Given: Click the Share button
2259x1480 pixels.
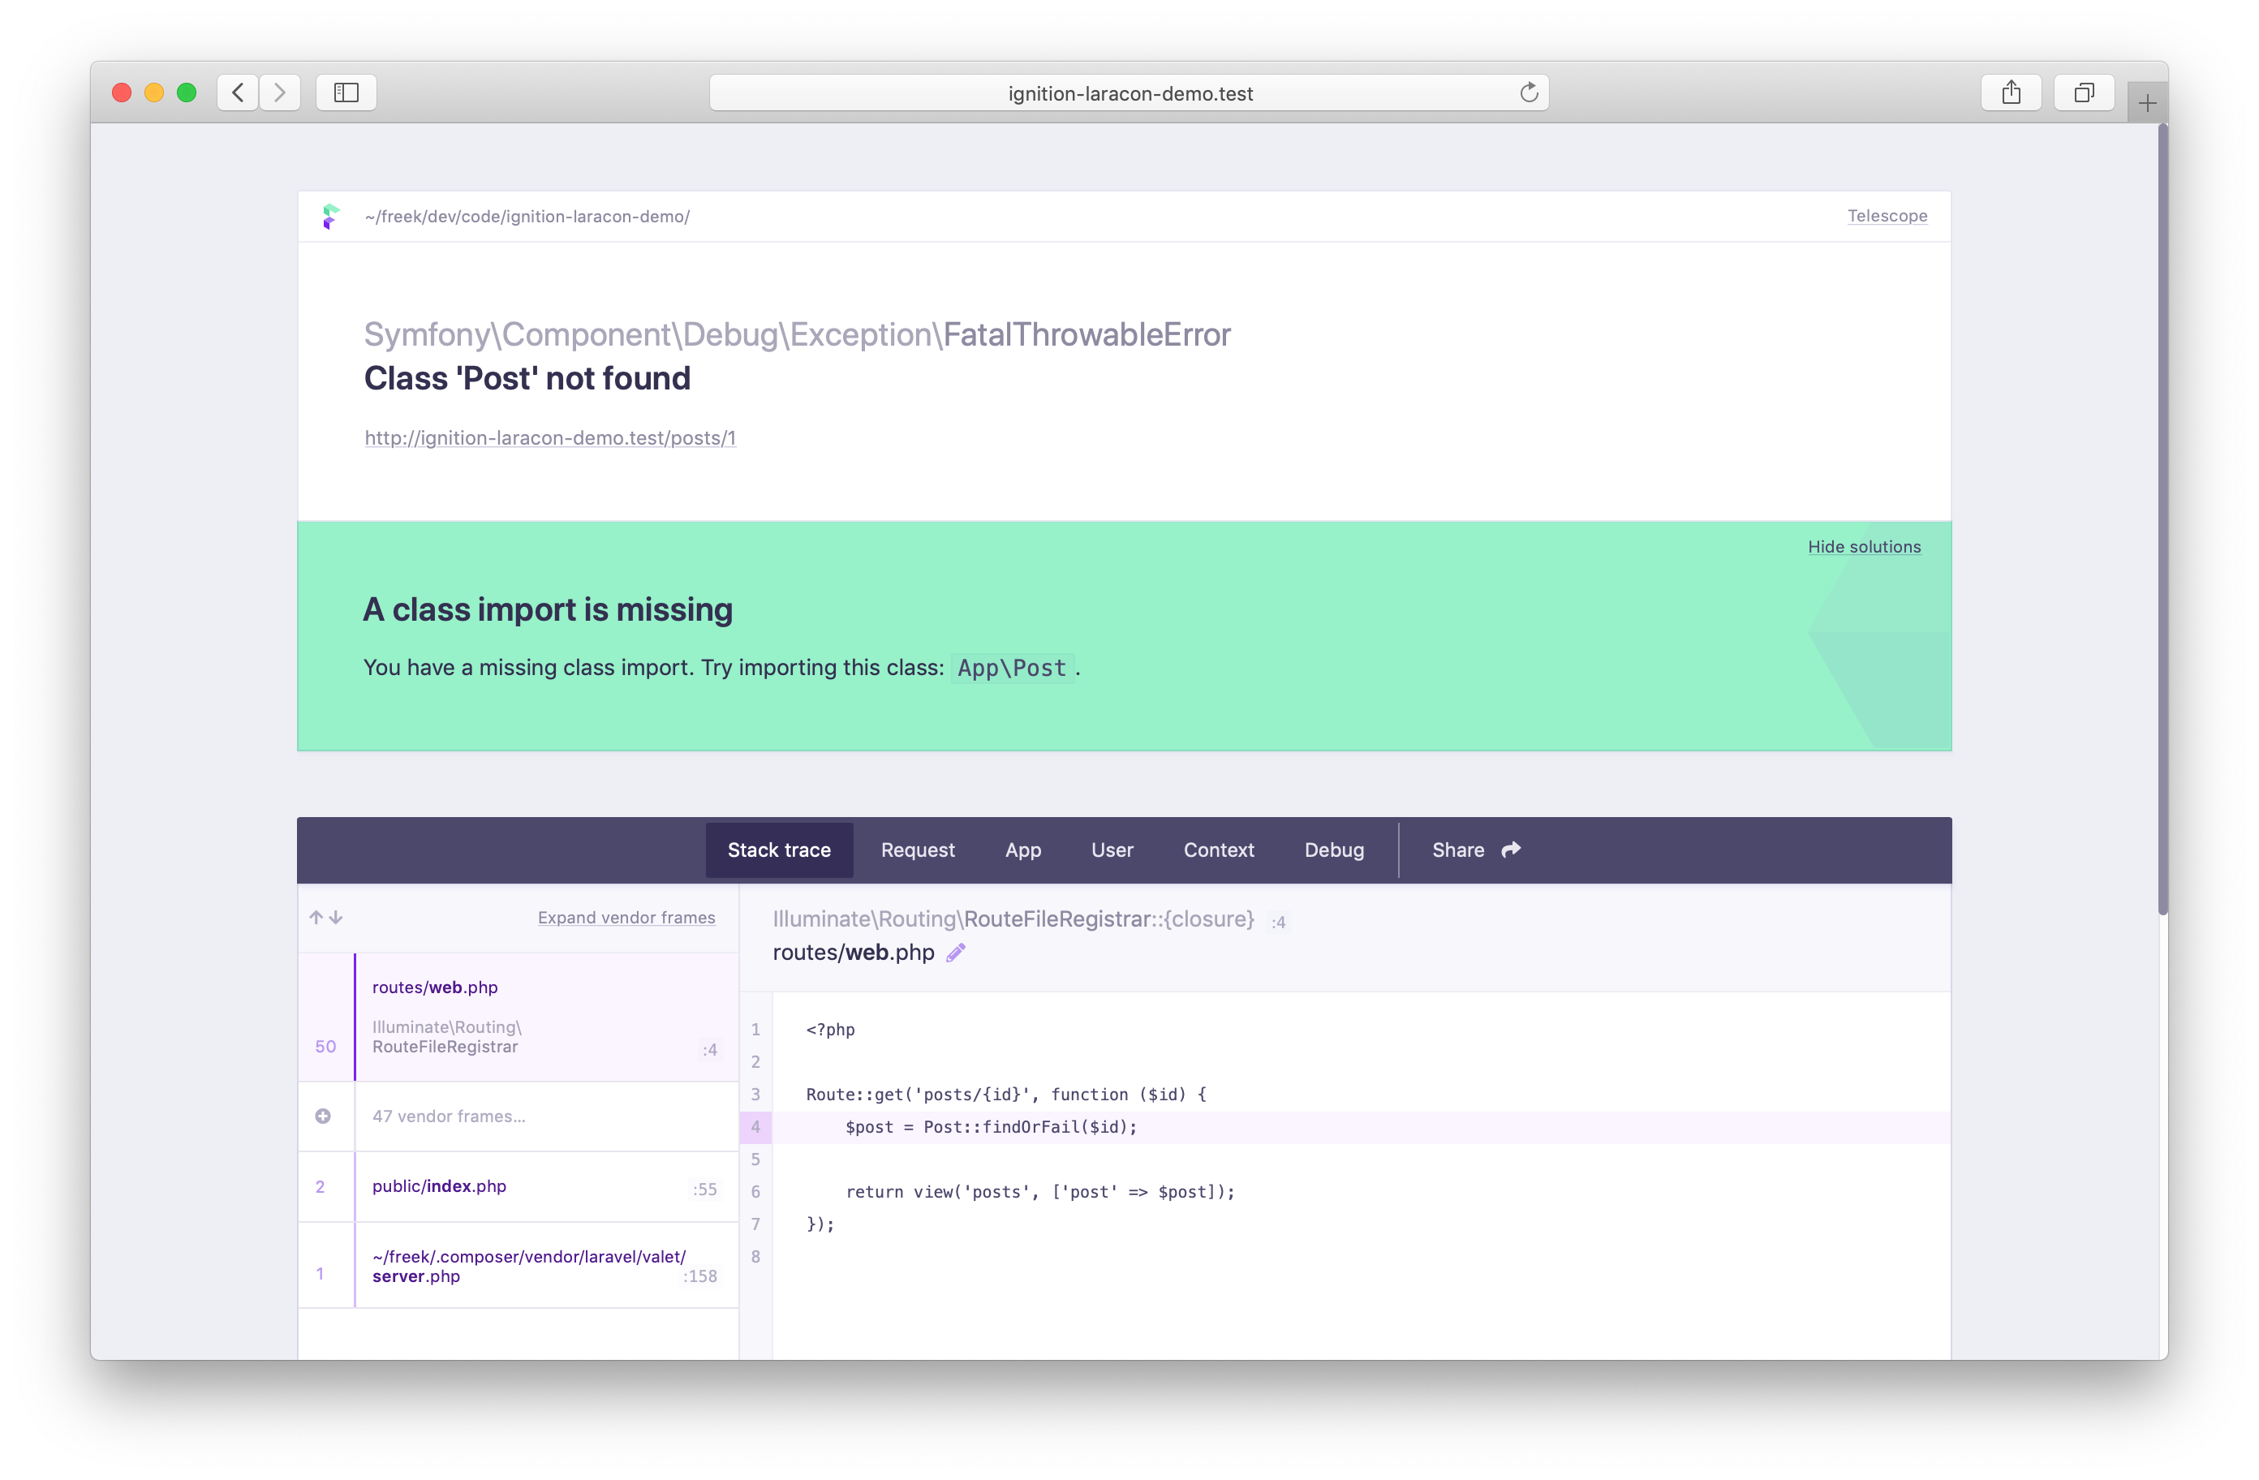Looking at the screenshot, I should (1476, 850).
